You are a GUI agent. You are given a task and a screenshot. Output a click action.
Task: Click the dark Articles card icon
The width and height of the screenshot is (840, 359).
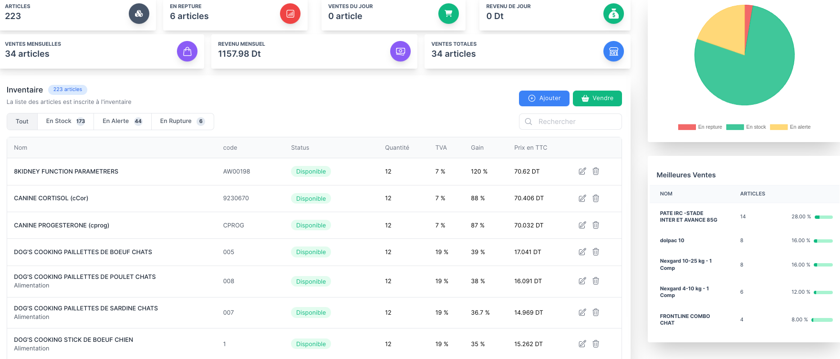[x=139, y=14]
